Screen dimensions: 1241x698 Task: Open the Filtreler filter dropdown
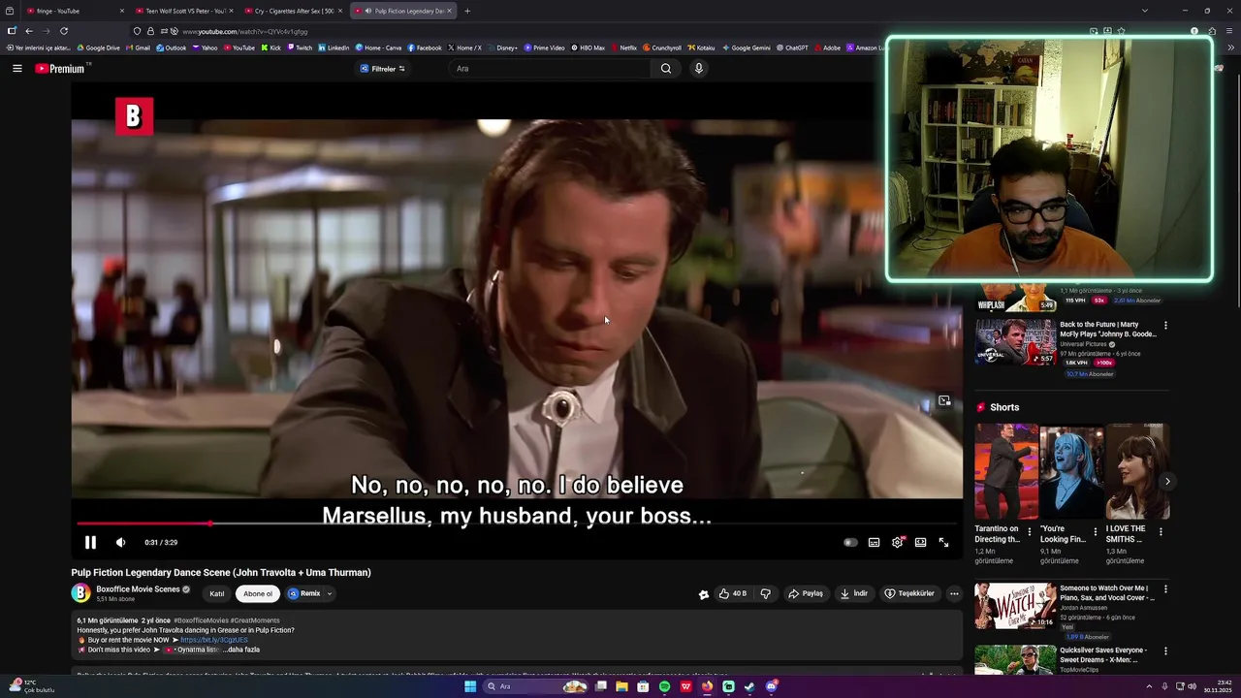383,69
